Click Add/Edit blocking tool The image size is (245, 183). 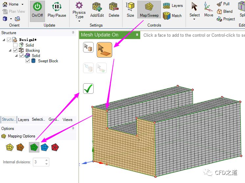(x=97, y=10)
